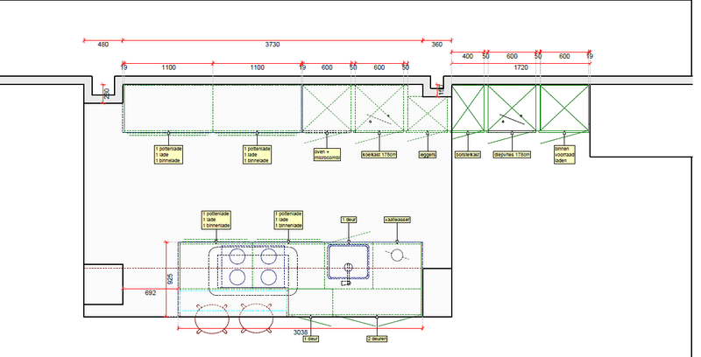Click the 'koelkast 178cm' label
701x357 pixels.
tap(379, 155)
